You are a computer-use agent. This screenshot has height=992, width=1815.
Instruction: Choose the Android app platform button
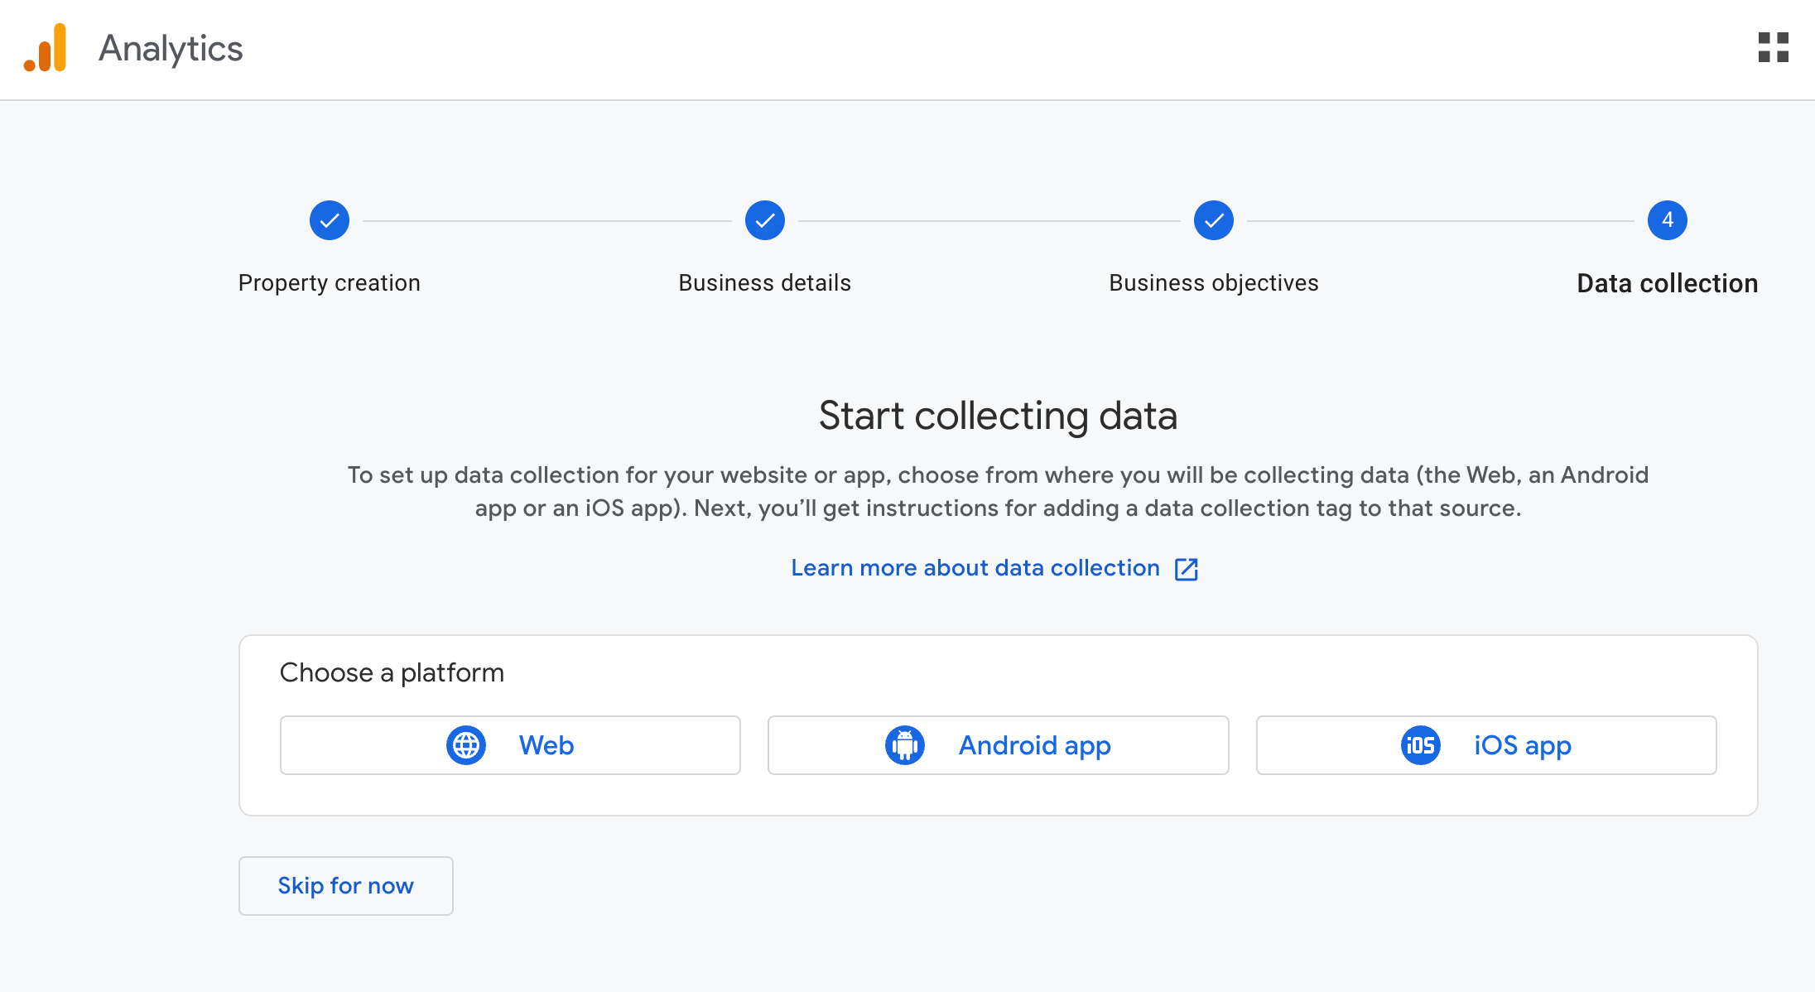[999, 745]
